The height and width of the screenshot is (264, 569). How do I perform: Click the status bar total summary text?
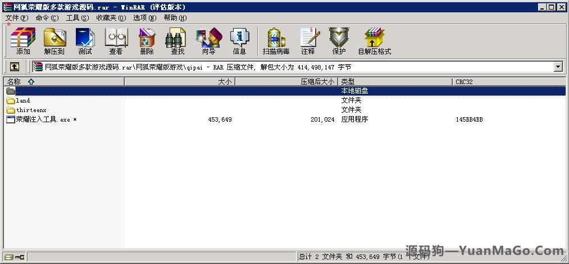coord(364,257)
